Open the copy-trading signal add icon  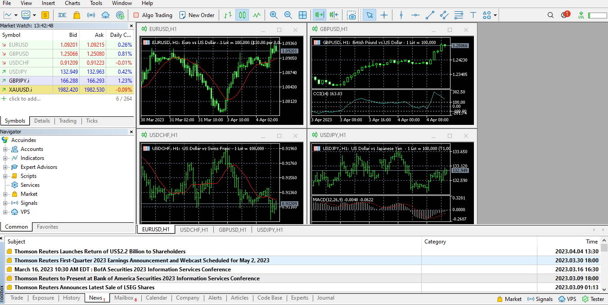click(x=120, y=15)
